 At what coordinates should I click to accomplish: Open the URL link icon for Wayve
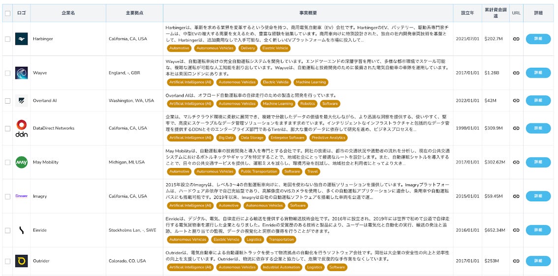tap(516, 73)
